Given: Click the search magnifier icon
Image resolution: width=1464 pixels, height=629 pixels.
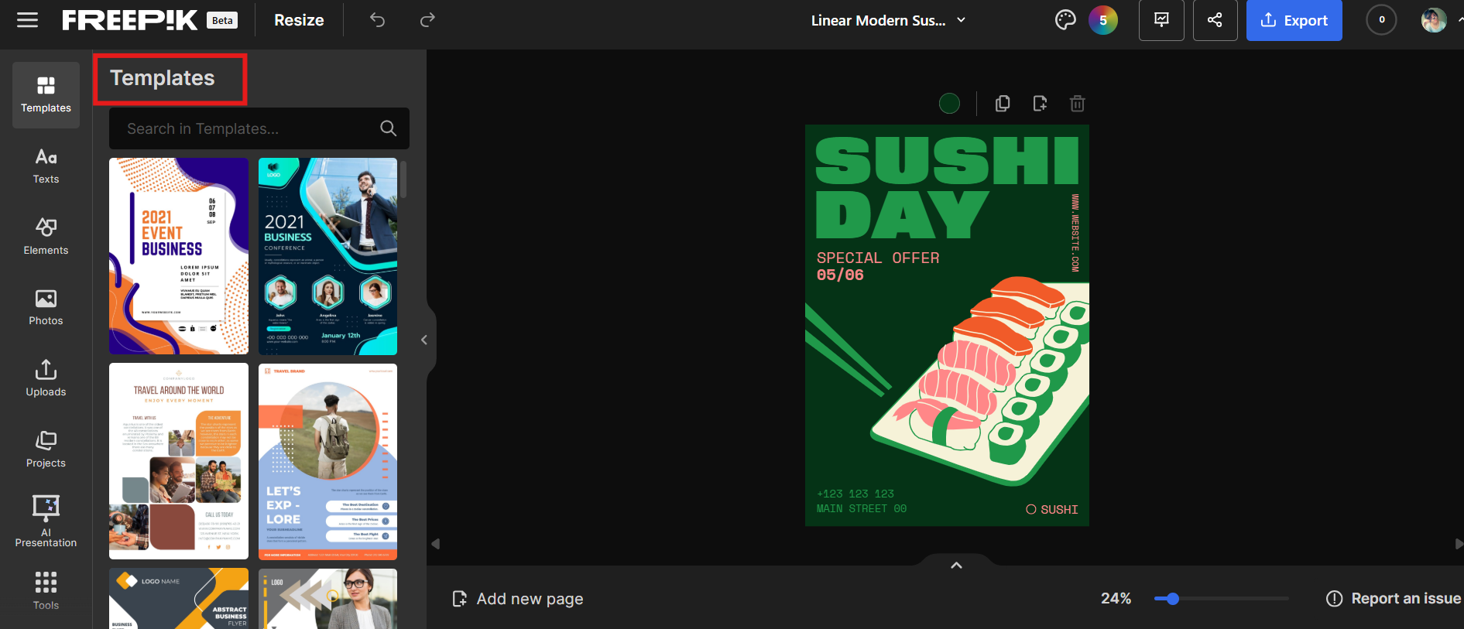Looking at the screenshot, I should coord(389,128).
